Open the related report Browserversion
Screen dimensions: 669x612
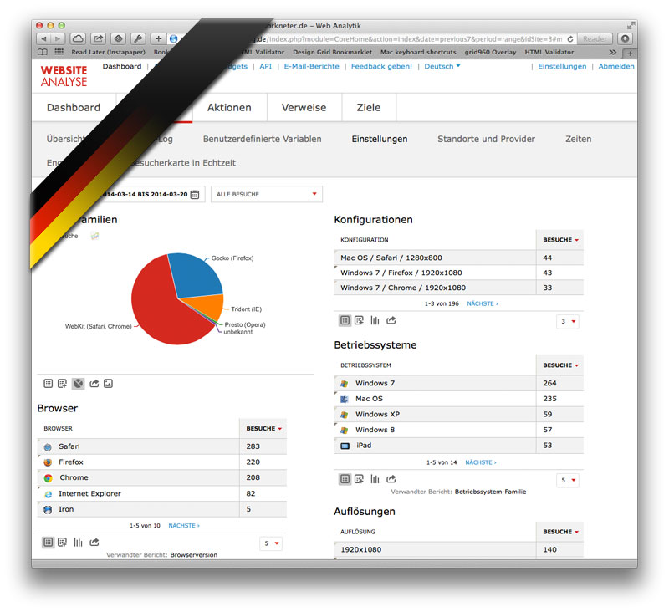coord(194,555)
